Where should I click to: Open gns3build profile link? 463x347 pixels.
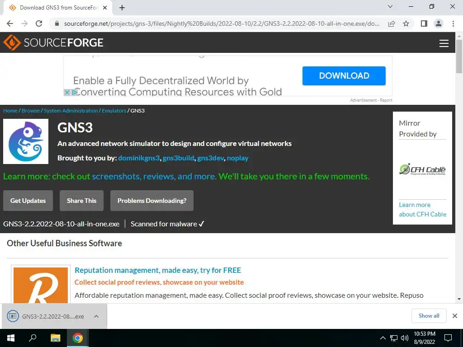coord(178,158)
